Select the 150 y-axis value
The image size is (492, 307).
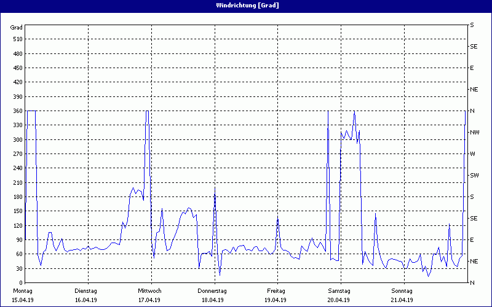(x=18, y=211)
